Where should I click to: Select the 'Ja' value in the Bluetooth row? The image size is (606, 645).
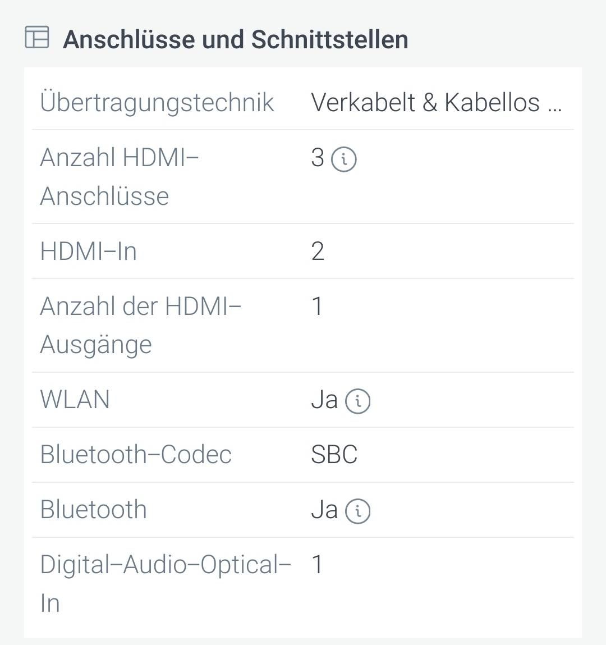(x=324, y=510)
